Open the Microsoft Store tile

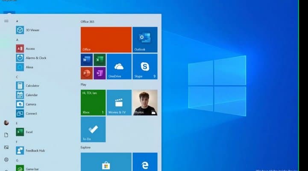pyautogui.click(x=106, y=162)
